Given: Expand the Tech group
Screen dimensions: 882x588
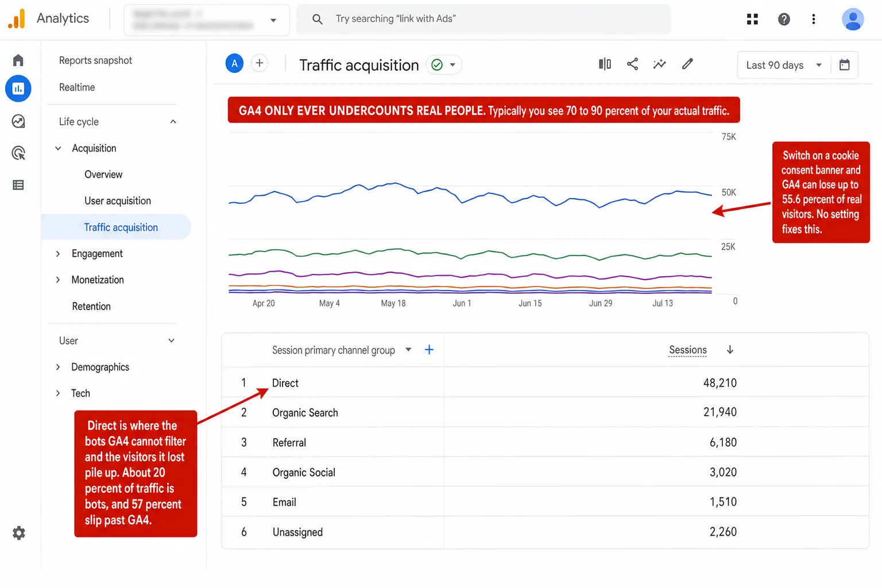Looking at the screenshot, I should (58, 393).
